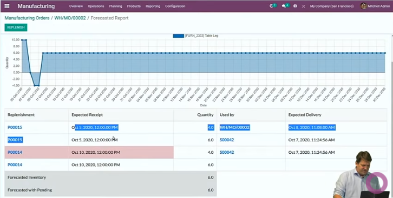Go back to Manufacturing Orders breadcrumb

27,18
